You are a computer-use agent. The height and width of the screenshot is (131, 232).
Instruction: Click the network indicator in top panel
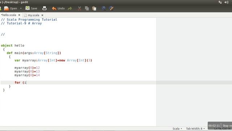tap(220, 2)
